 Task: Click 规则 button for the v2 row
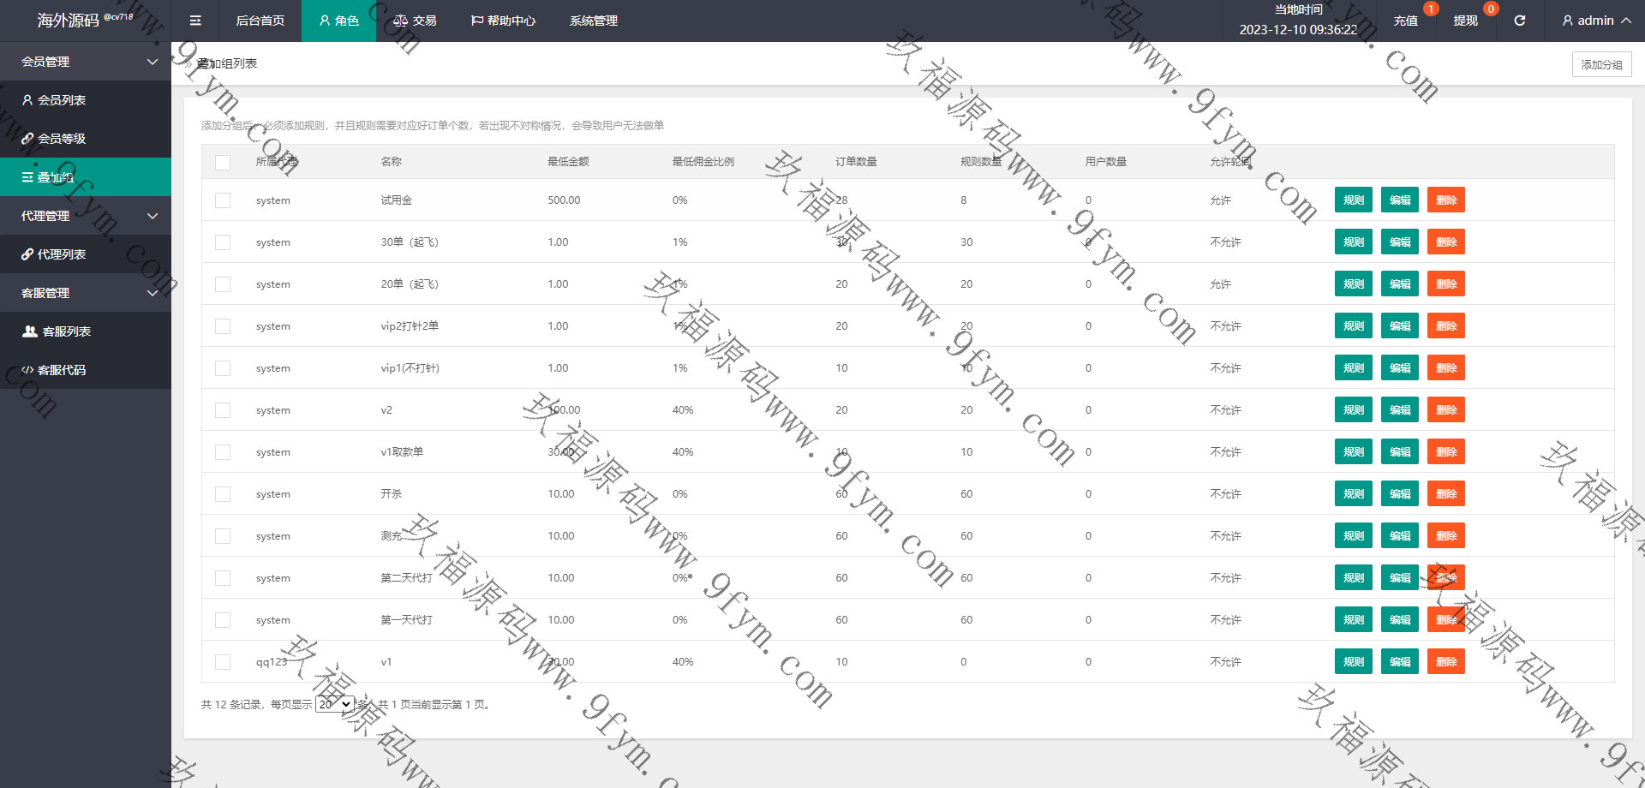pos(1353,410)
